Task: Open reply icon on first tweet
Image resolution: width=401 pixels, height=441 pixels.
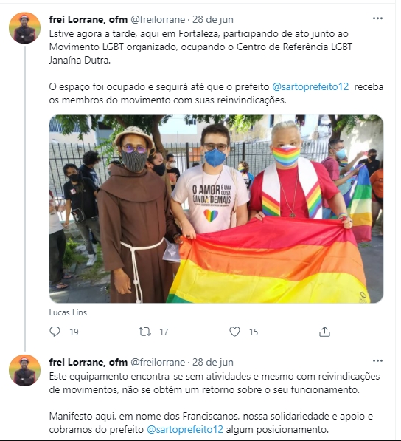Action: point(55,332)
